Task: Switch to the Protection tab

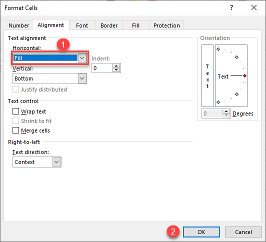Action: click(166, 25)
